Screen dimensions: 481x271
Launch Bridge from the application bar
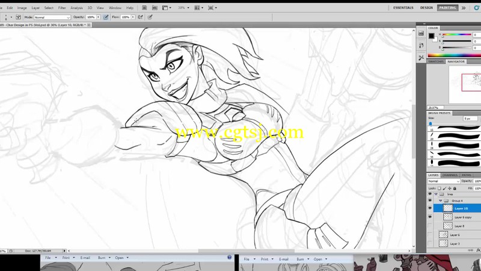click(x=144, y=8)
